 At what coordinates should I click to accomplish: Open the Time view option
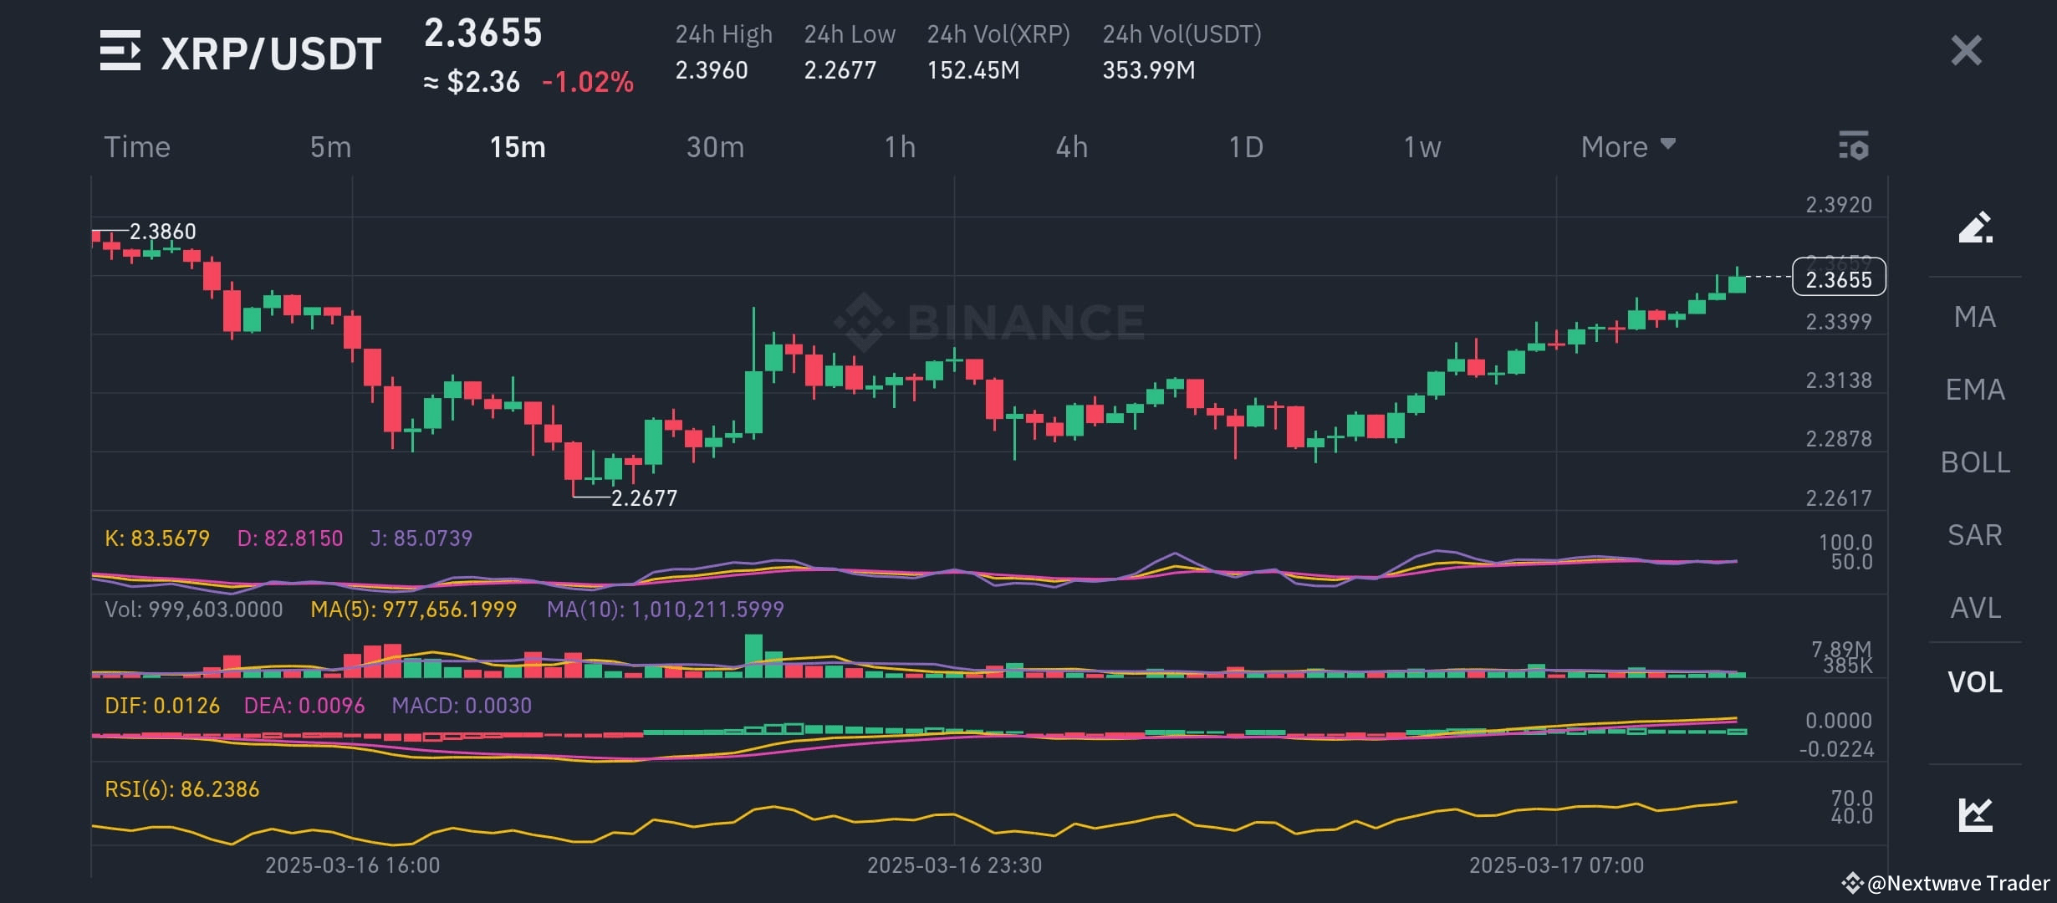136,146
